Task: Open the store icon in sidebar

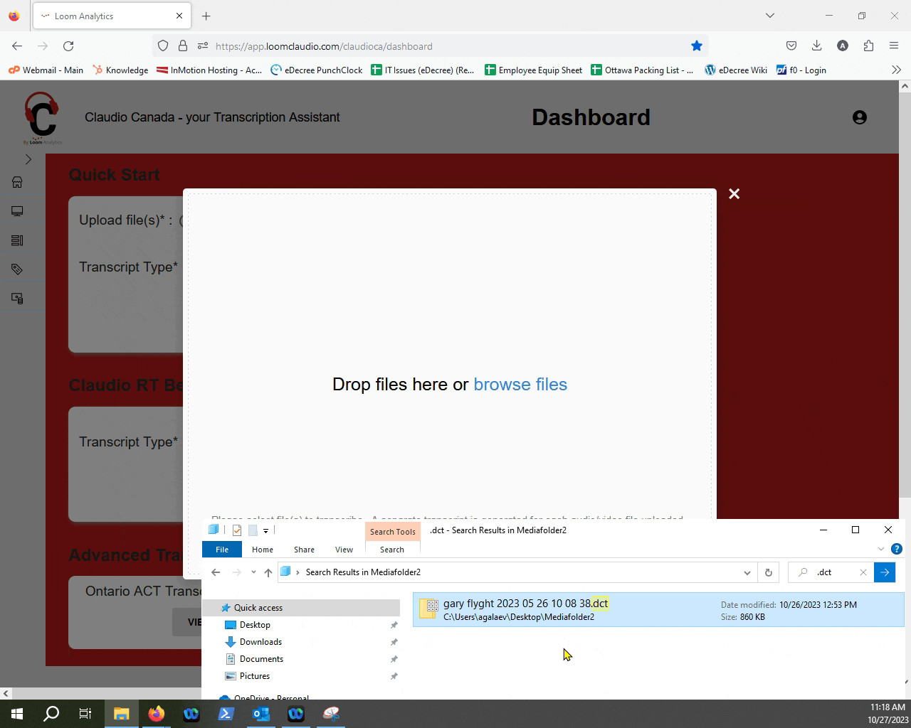Action: (x=17, y=182)
